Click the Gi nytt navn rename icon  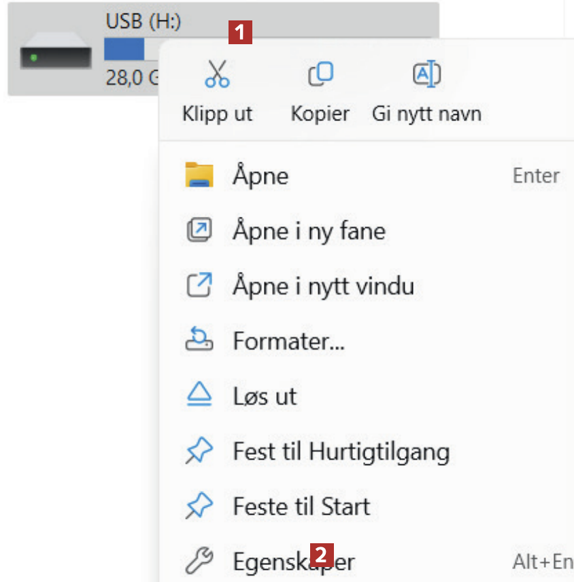pyautogui.click(x=426, y=74)
